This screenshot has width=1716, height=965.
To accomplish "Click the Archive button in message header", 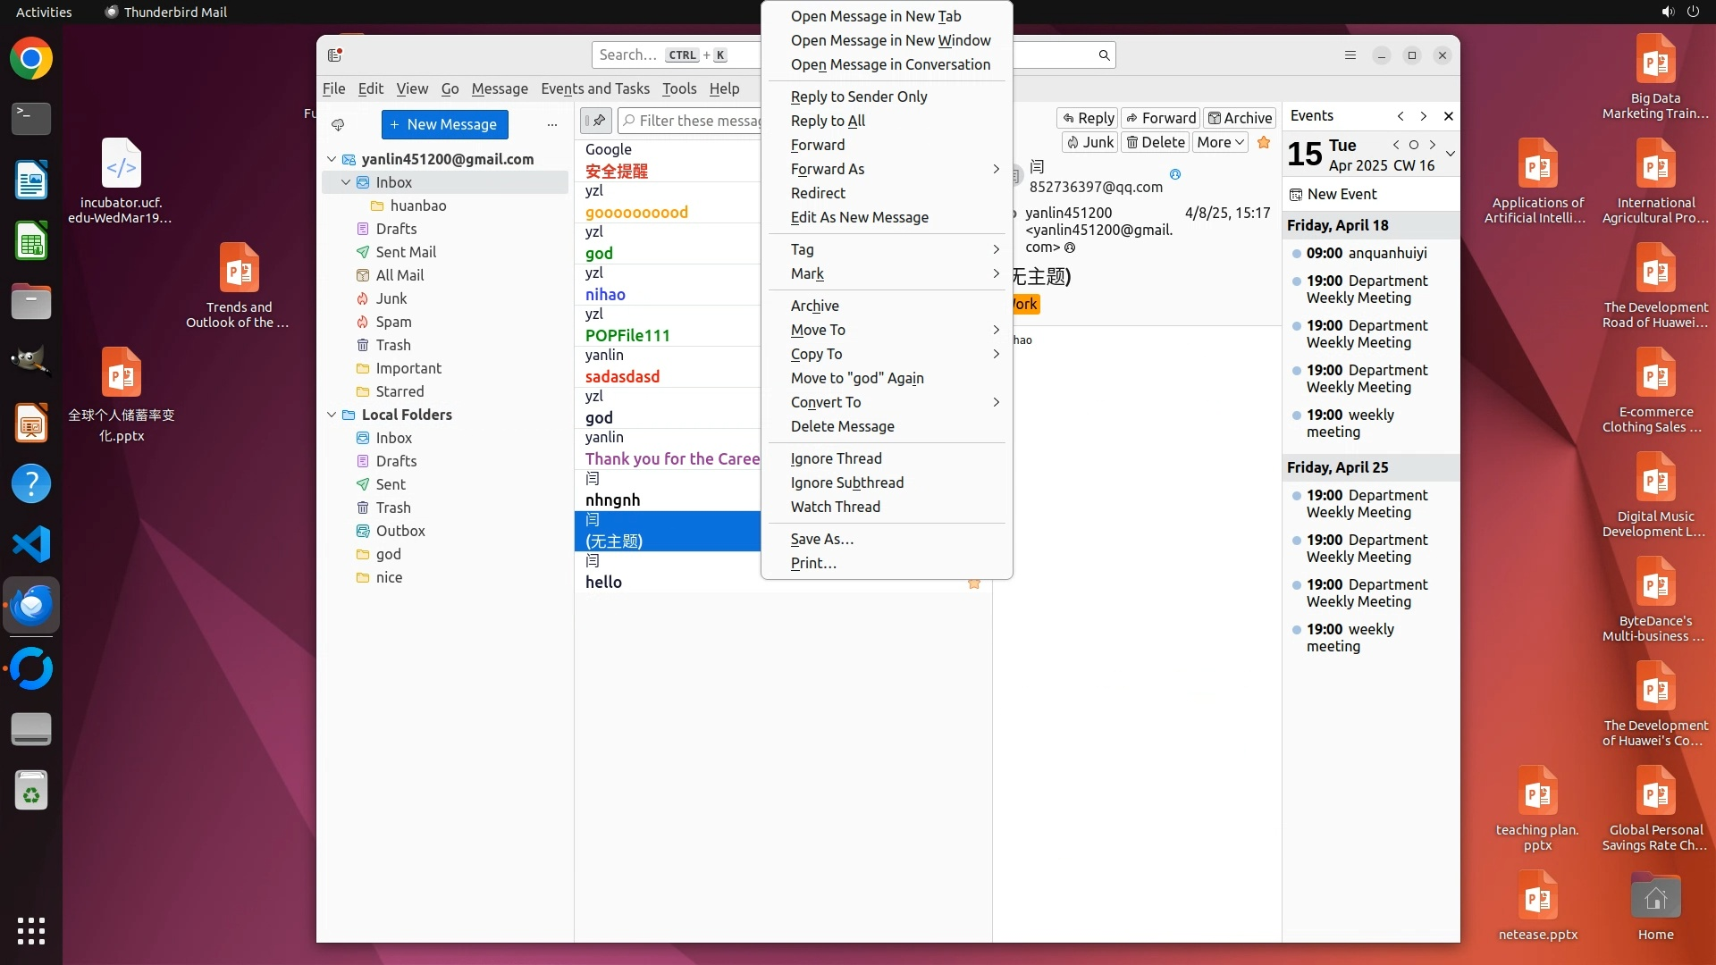I will coord(1240,118).
